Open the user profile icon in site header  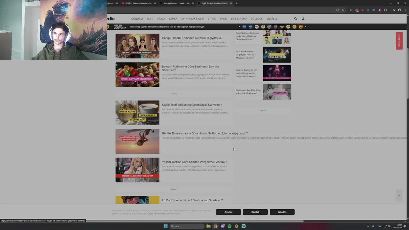303,19
